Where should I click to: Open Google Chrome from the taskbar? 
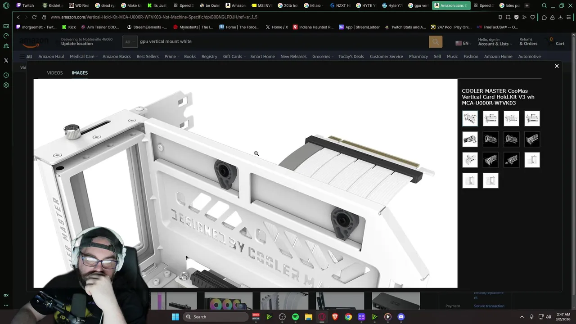coord(348,317)
